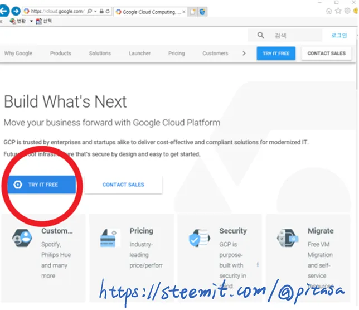Open the Pricing card heading
This screenshot has width=359, height=310.
(141, 231)
